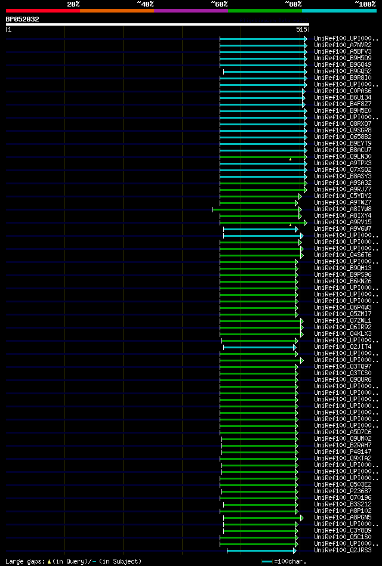
Task: Select the UniRef100_B9H5E0 label
Action: [x=343, y=111]
